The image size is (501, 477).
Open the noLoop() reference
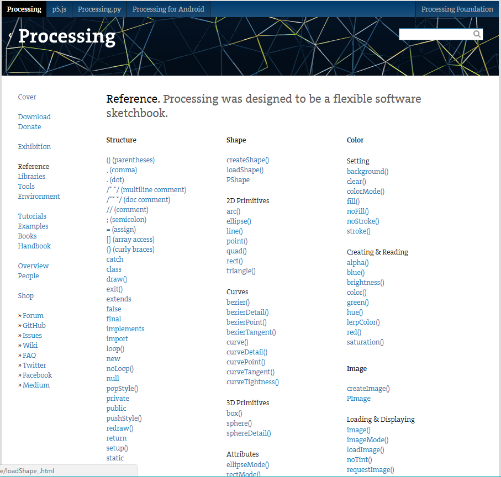120,368
